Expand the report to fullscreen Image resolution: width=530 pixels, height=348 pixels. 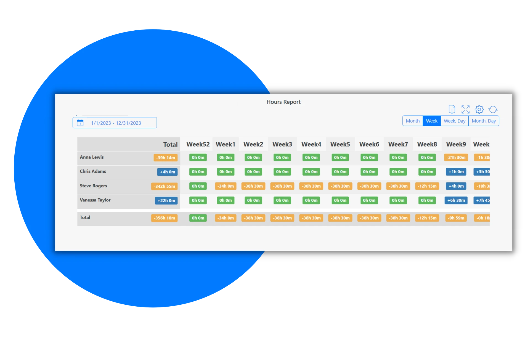[466, 110]
